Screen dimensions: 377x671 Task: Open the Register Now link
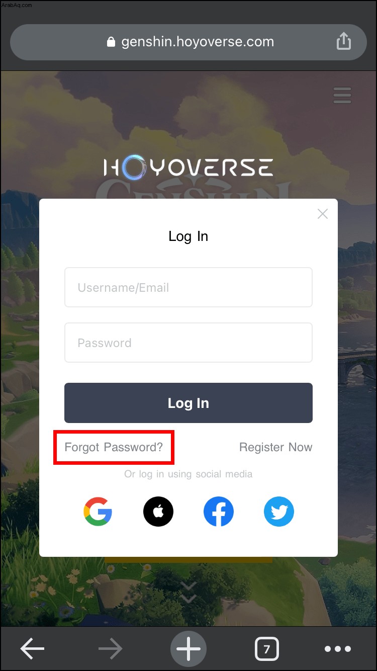coord(276,447)
